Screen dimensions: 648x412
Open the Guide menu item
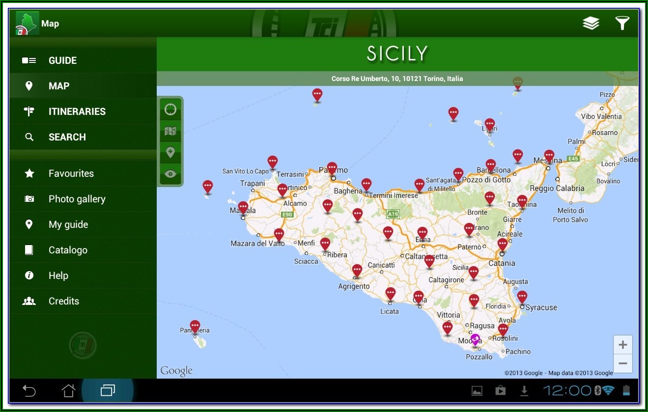(62, 60)
